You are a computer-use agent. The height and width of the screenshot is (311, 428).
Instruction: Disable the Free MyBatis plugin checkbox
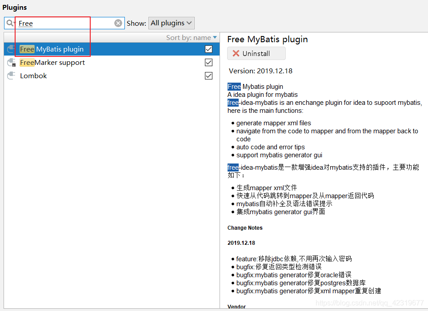click(x=208, y=49)
